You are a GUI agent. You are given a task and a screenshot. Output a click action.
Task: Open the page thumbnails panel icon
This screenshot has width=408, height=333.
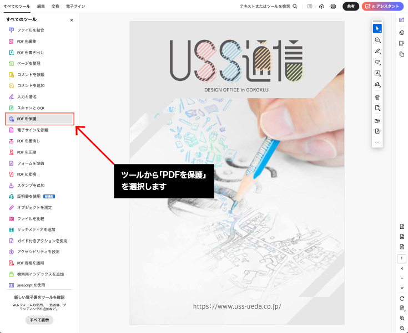(x=402, y=54)
